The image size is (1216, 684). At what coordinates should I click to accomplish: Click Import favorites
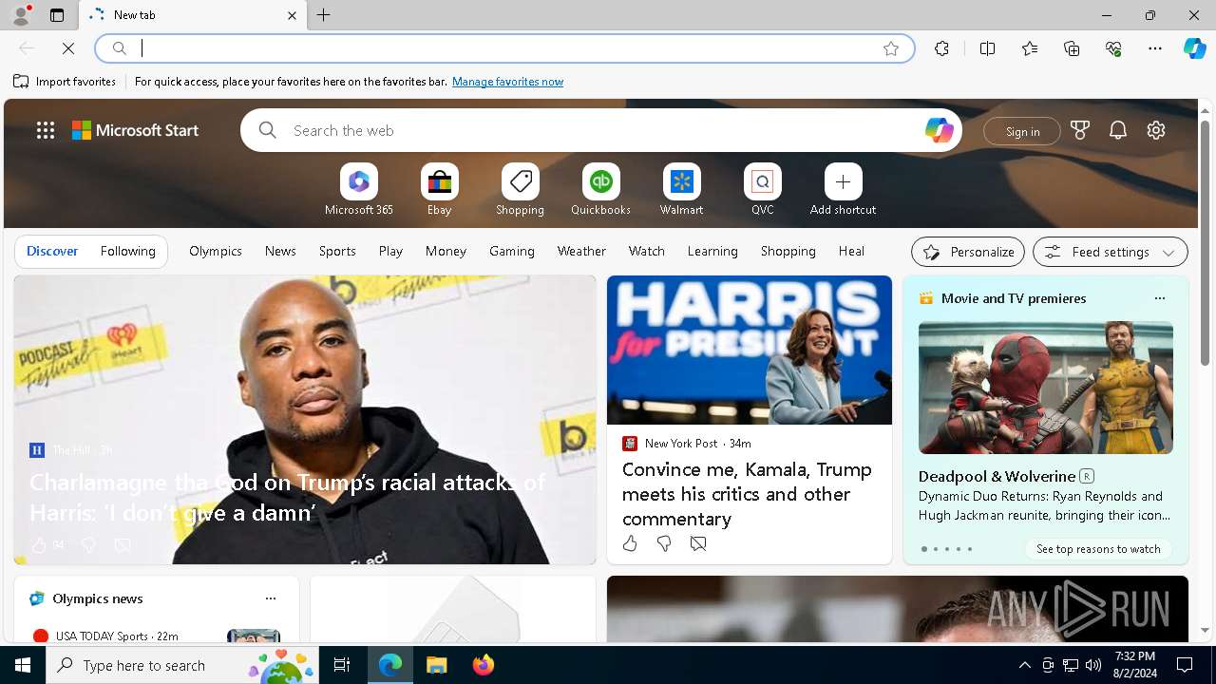click(65, 82)
